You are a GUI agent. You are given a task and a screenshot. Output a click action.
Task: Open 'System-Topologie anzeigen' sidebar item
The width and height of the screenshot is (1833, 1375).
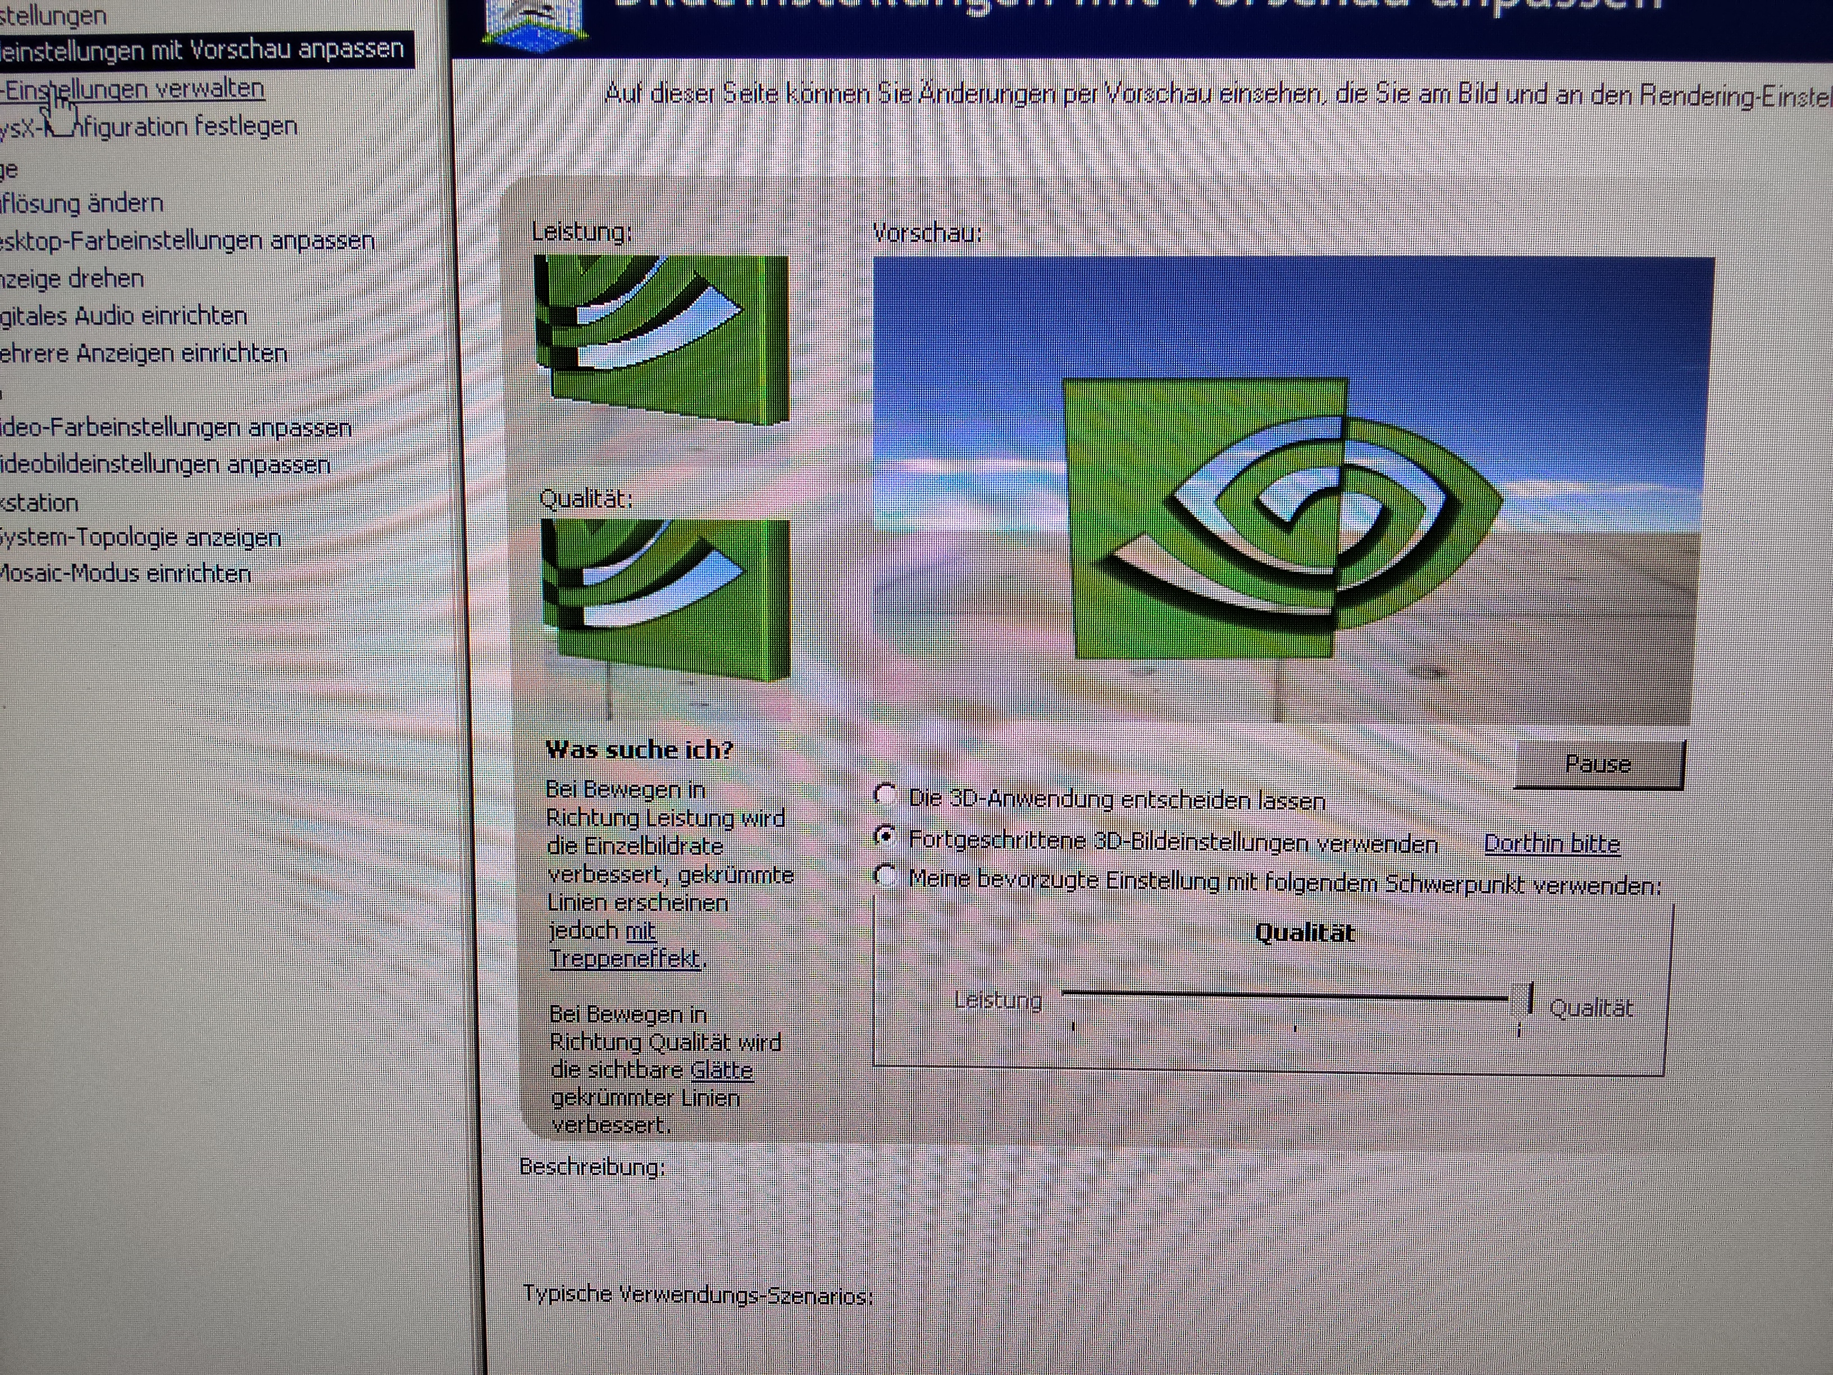pos(140,538)
